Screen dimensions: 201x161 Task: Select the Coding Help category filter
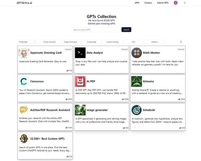92,42
